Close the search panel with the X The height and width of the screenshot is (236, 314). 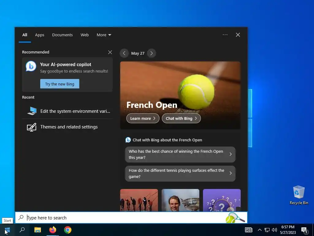point(238,35)
